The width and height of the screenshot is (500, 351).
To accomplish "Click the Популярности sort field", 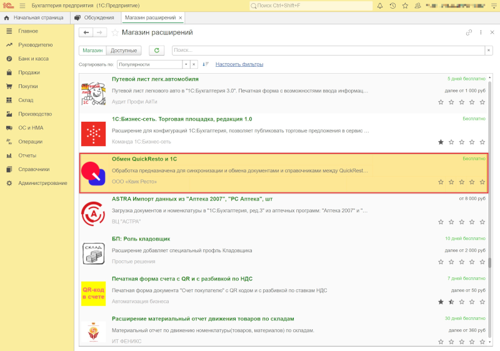I will coord(149,64).
